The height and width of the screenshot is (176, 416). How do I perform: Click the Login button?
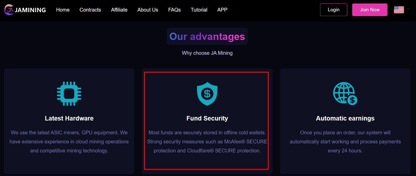334,10
